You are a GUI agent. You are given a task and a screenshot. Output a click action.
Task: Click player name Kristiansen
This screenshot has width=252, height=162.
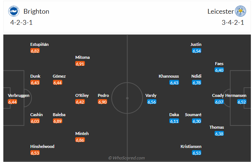191,146
